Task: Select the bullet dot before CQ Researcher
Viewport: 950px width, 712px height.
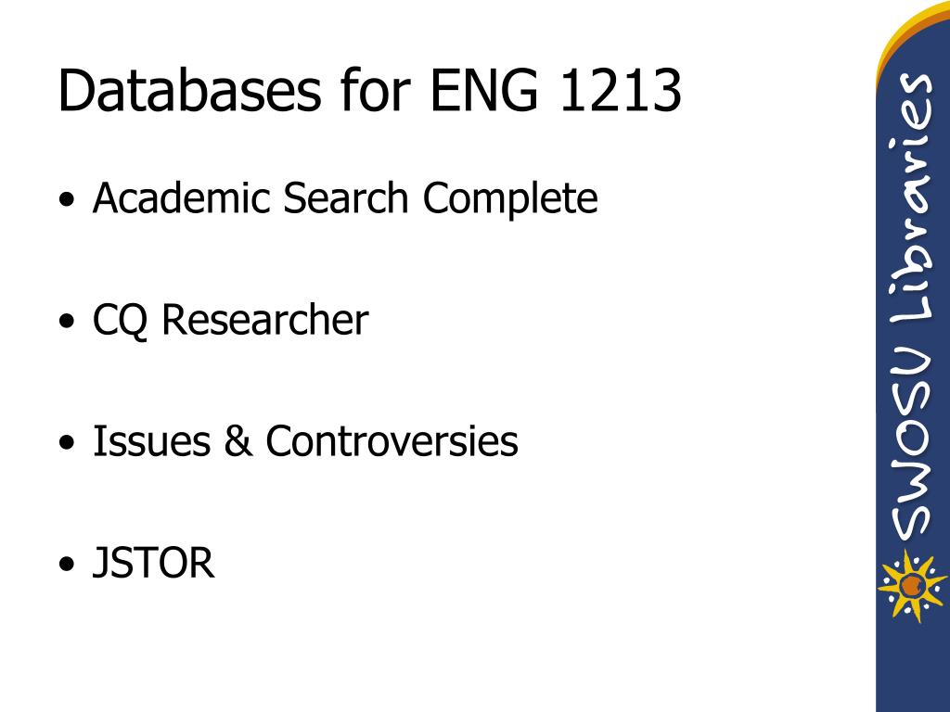Action: 67,320
